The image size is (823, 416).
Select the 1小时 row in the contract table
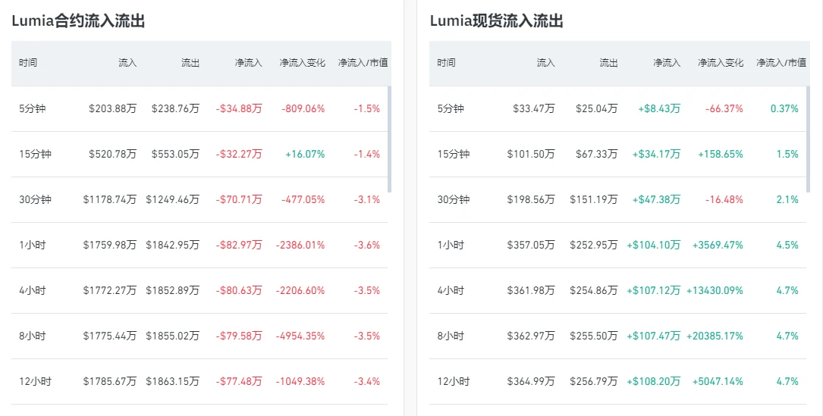[199, 245]
